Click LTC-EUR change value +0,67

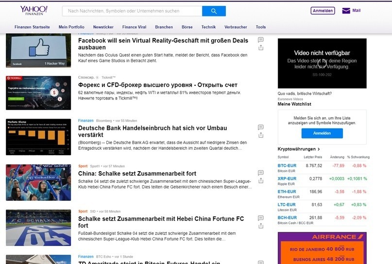[339, 205]
